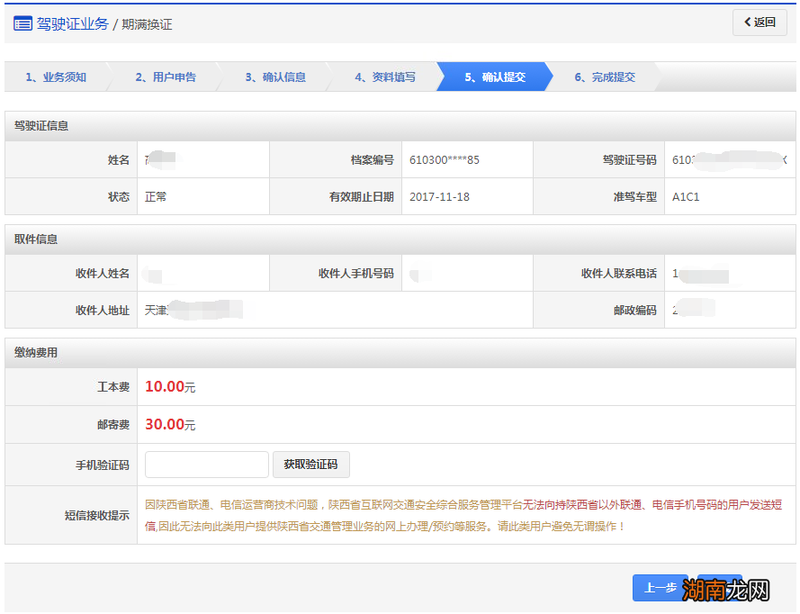Select the "2、用户申告" step tab
The image size is (800, 614).
[x=165, y=77]
